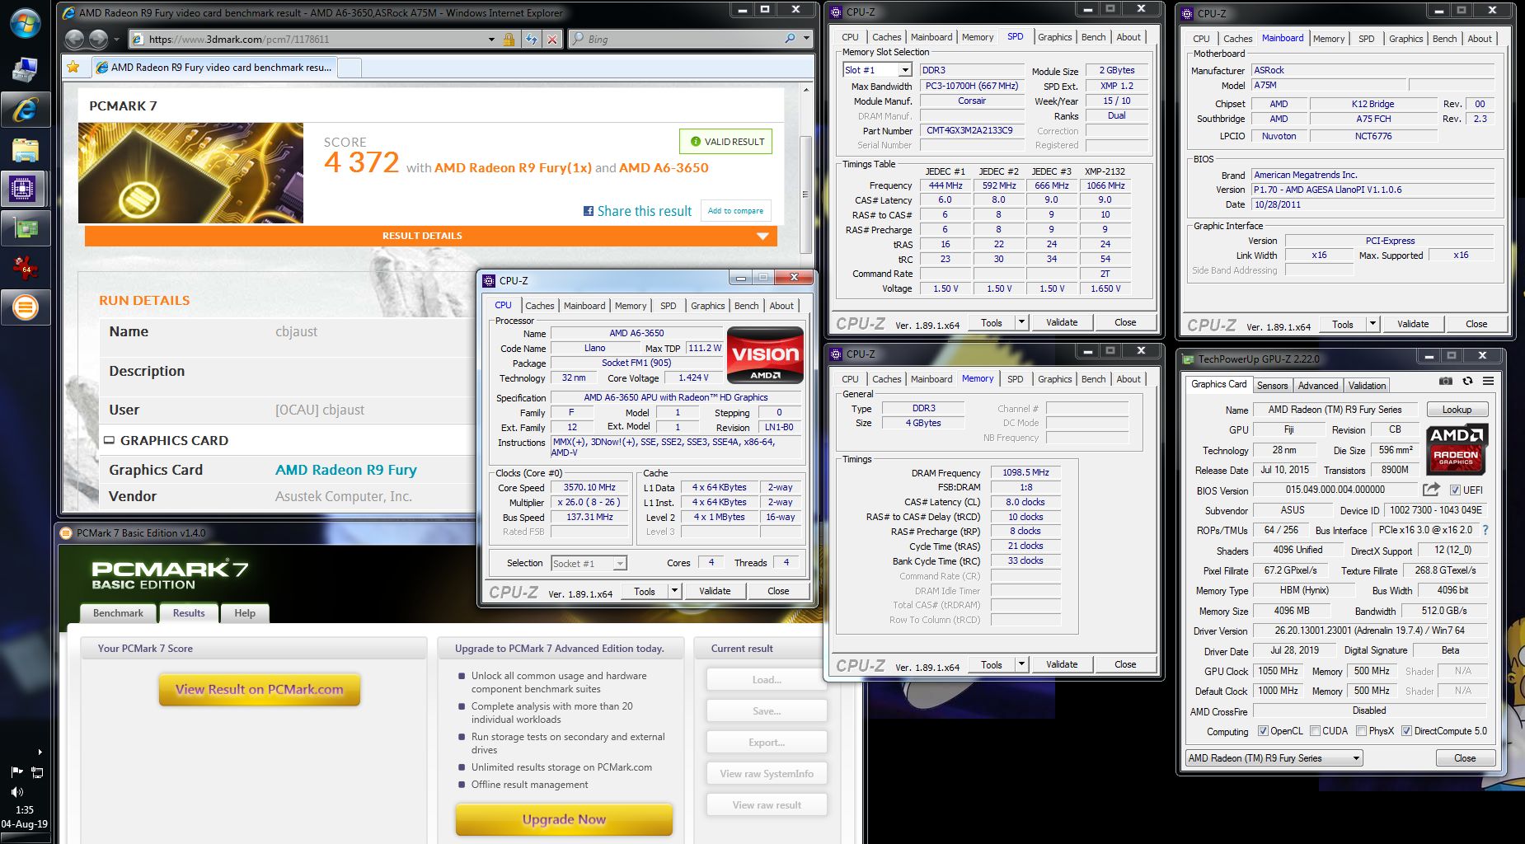This screenshot has height=844, width=1525.
Task: Open the Favorites star in Internet Explorer
Action: point(73,67)
